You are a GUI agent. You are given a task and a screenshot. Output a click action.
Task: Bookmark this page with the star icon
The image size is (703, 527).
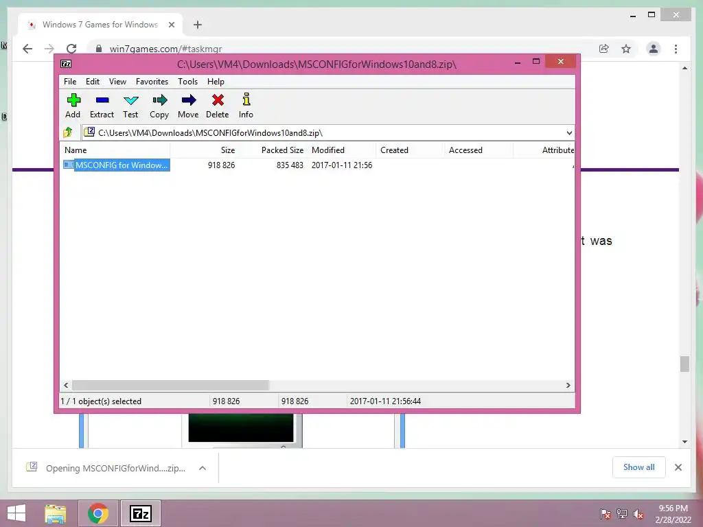[x=626, y=49]
